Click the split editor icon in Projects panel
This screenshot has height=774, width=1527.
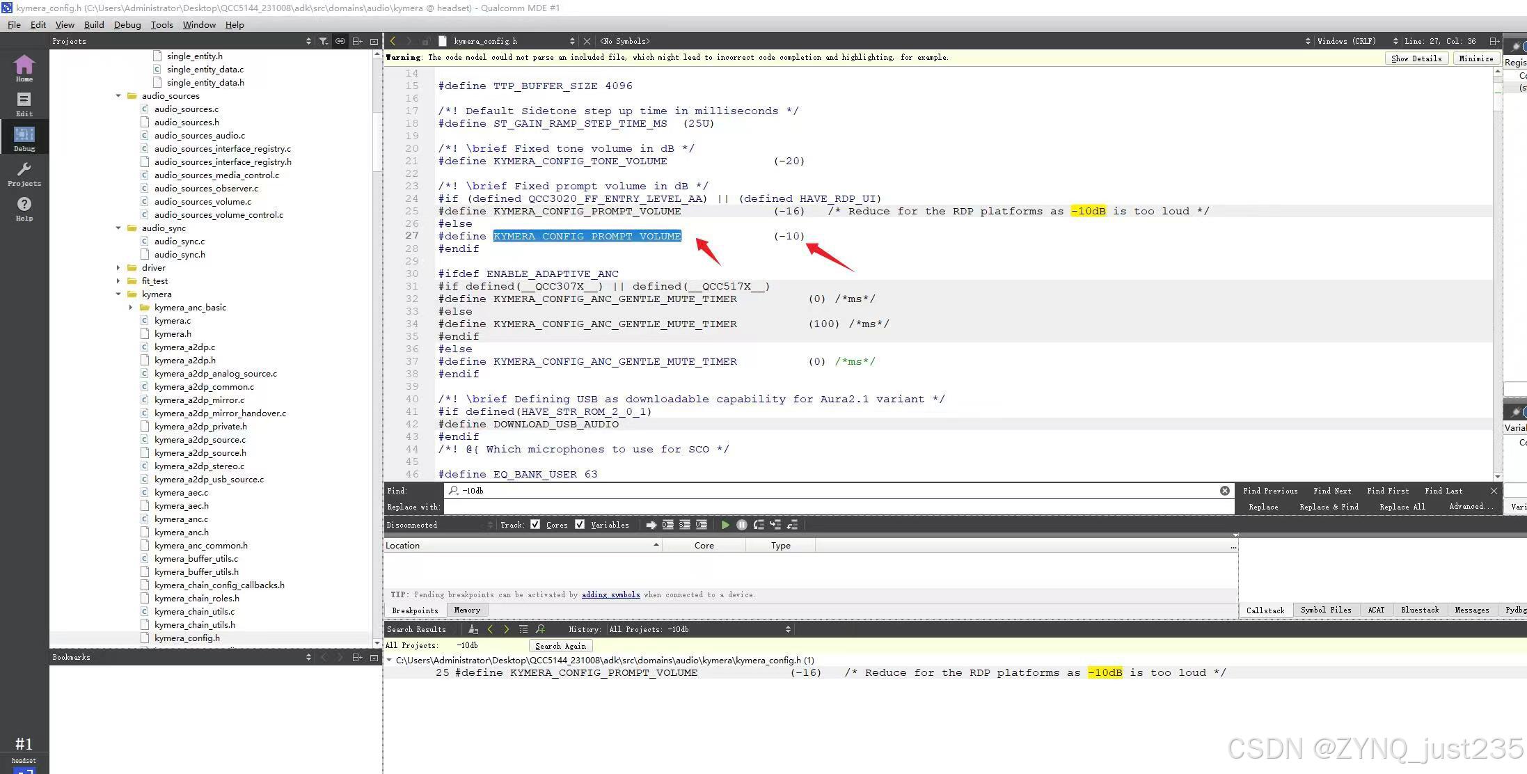point(357,41)
